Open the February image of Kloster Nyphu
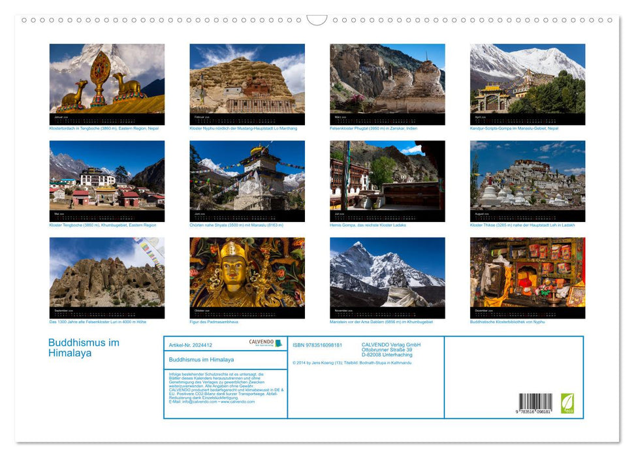The width and height of the screenshot is (634, 457). point(245,85)
